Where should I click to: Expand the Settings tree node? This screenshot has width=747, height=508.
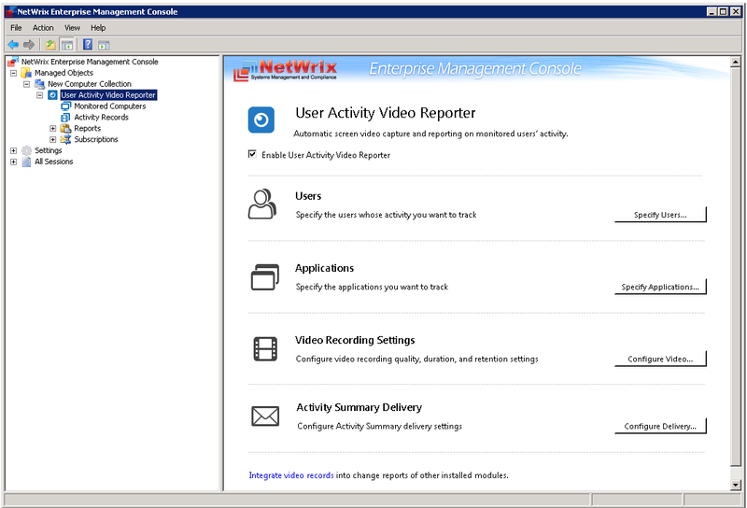coord(13,150)
